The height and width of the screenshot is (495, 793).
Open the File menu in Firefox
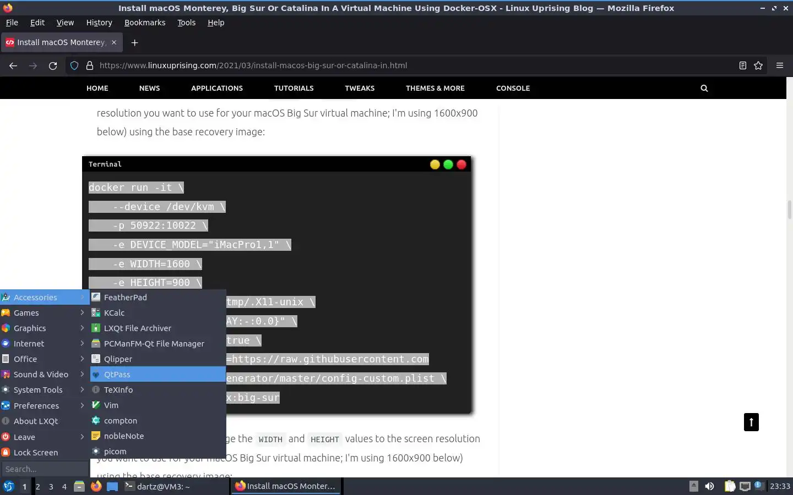click(x=12, y=23)
